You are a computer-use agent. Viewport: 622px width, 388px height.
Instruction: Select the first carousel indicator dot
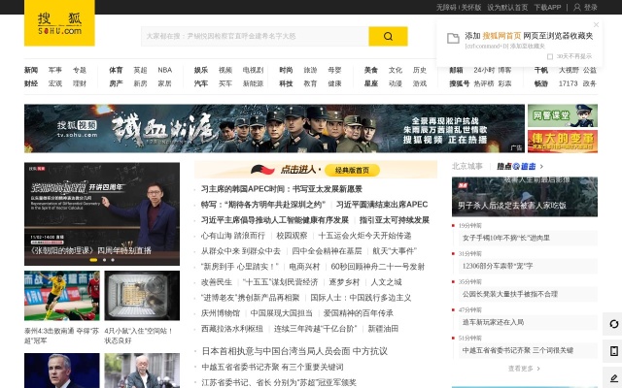pos(91,260)
